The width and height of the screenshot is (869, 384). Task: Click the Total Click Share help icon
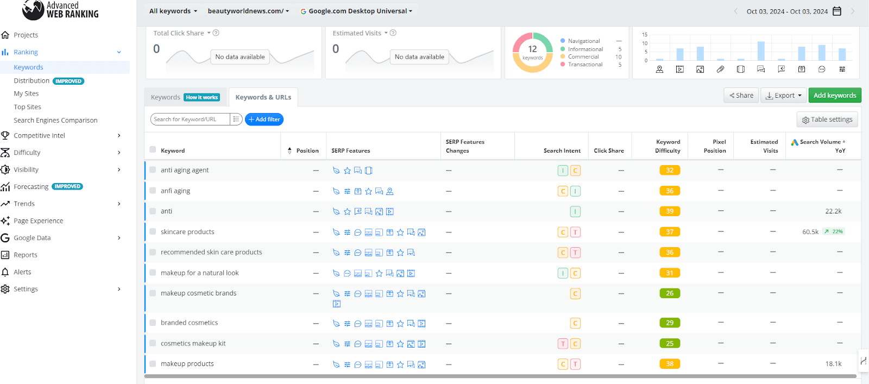click(216, 33)
